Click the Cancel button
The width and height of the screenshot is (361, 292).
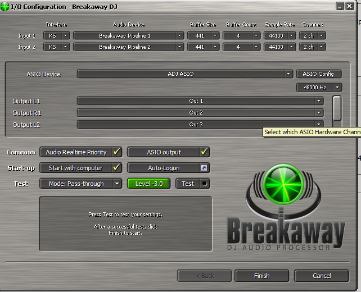pyautogui.click(x=322, y=276)
